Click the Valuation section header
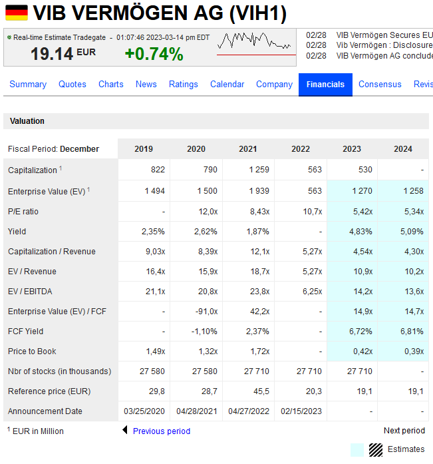This screenshot has width=433, height=464. (27, 121)
